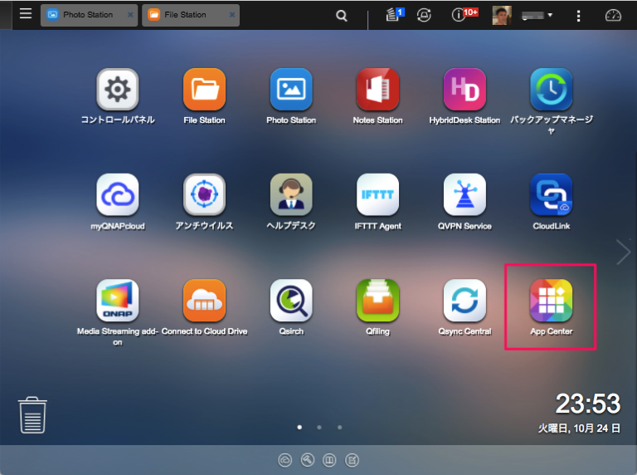Screen dimensions: 637x475
Task: Launch CloudLink
Action: pos(552,195)
